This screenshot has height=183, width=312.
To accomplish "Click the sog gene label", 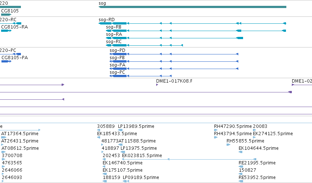I will 102,3.
